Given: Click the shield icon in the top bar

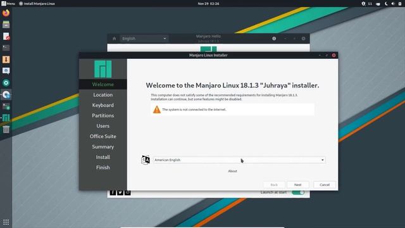Looking at the screenshot, I should pyautogui.click(x=363, y=4).
